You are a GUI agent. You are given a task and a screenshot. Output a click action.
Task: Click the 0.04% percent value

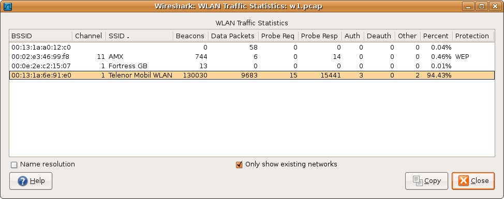tap(441, 48)
